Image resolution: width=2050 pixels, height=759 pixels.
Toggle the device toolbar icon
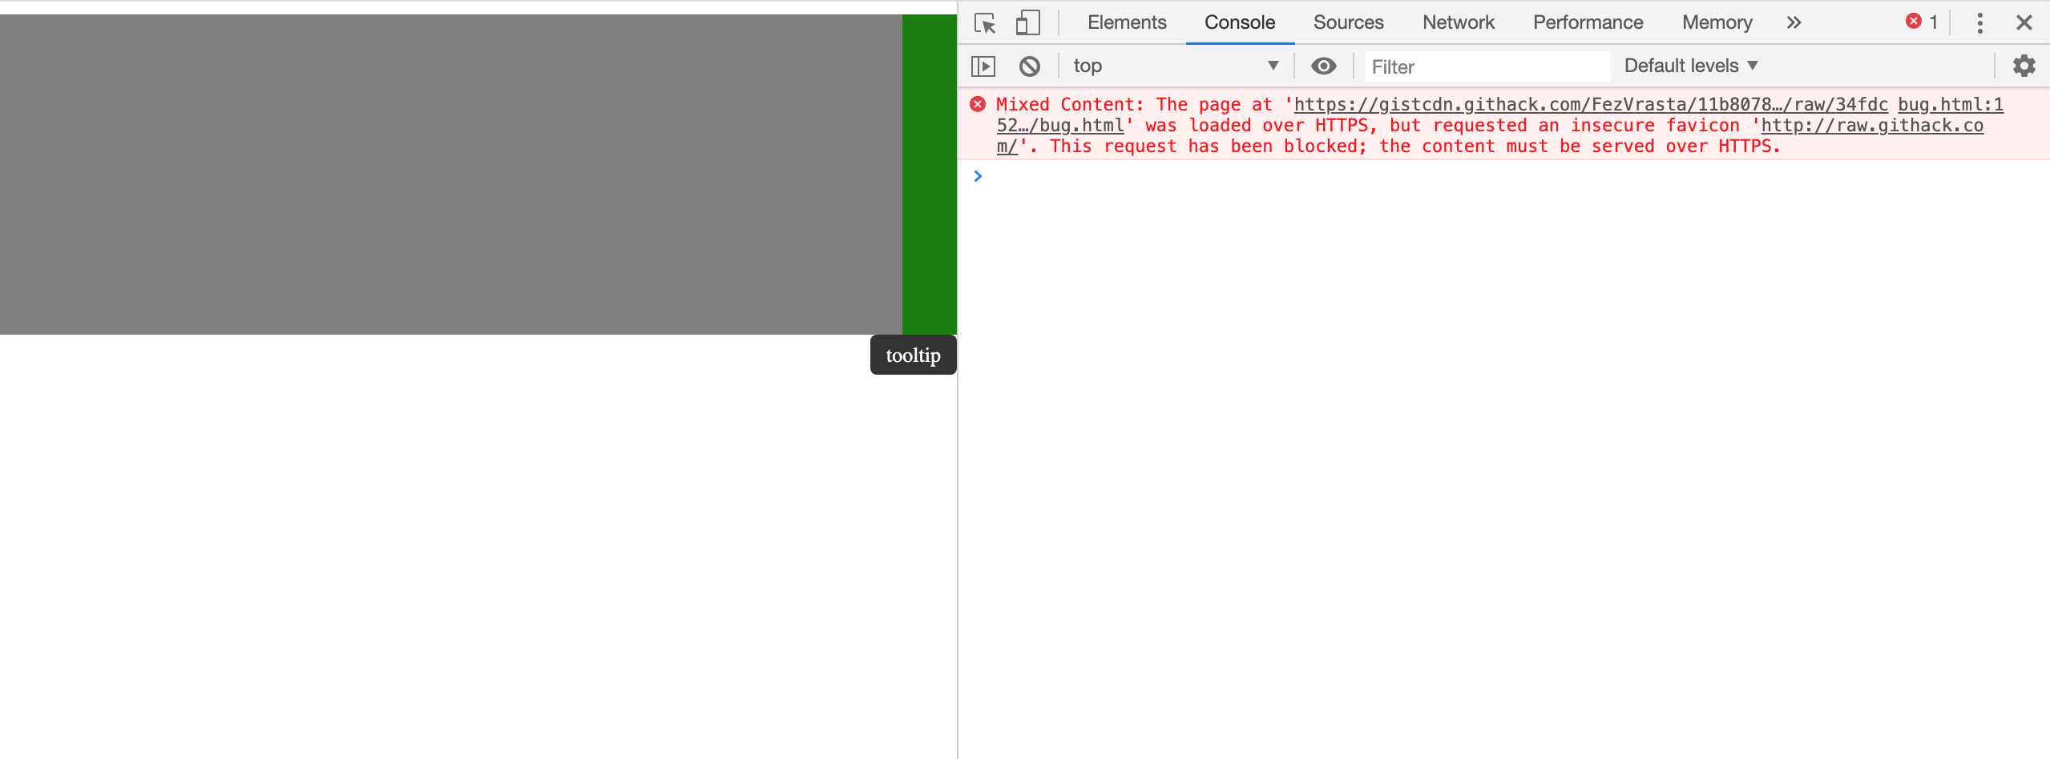coord(1027,22)
